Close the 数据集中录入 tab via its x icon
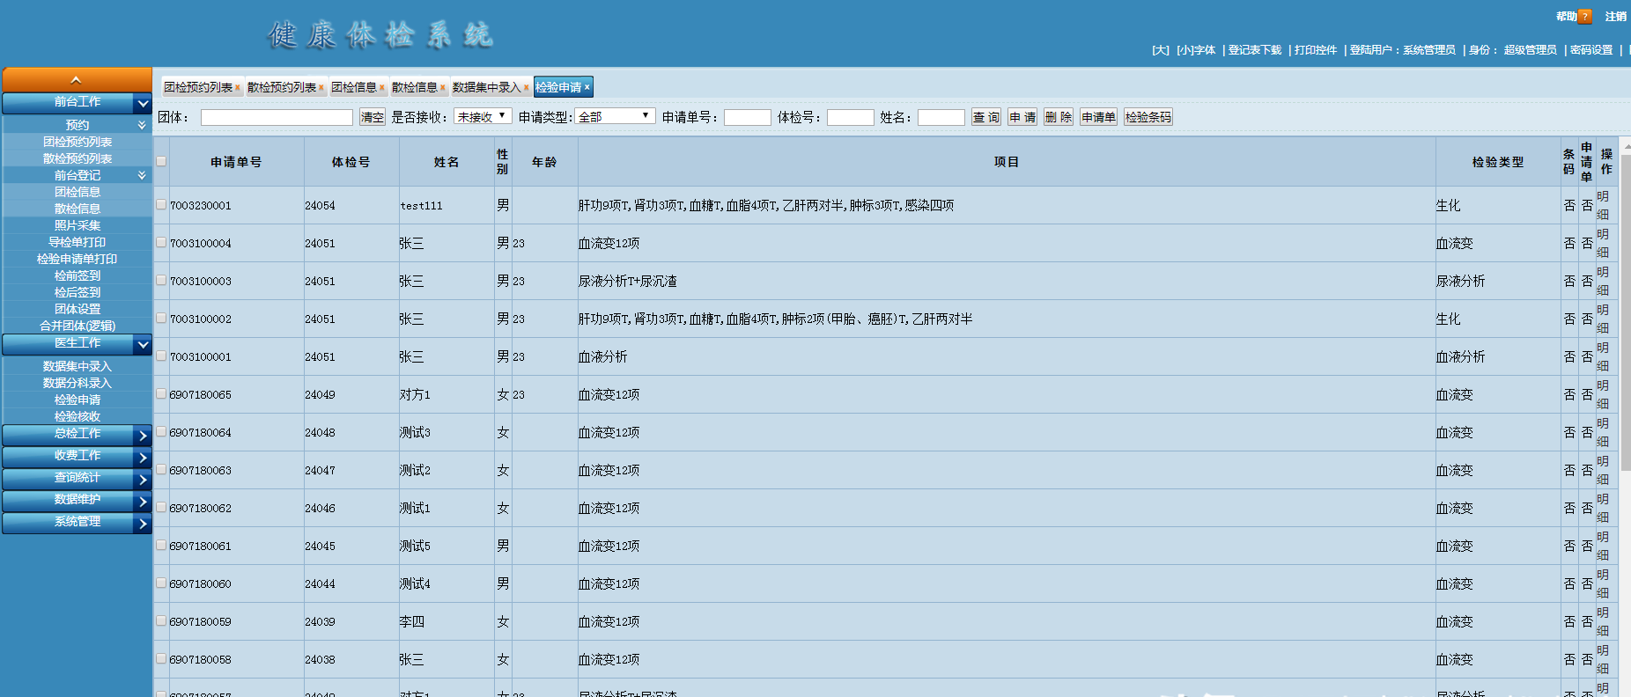Screen dimensions: 1631x697 (x=527, y=88)
